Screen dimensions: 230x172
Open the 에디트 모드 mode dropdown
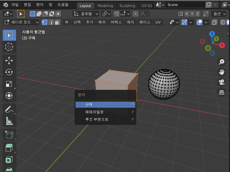pos(21,22)
